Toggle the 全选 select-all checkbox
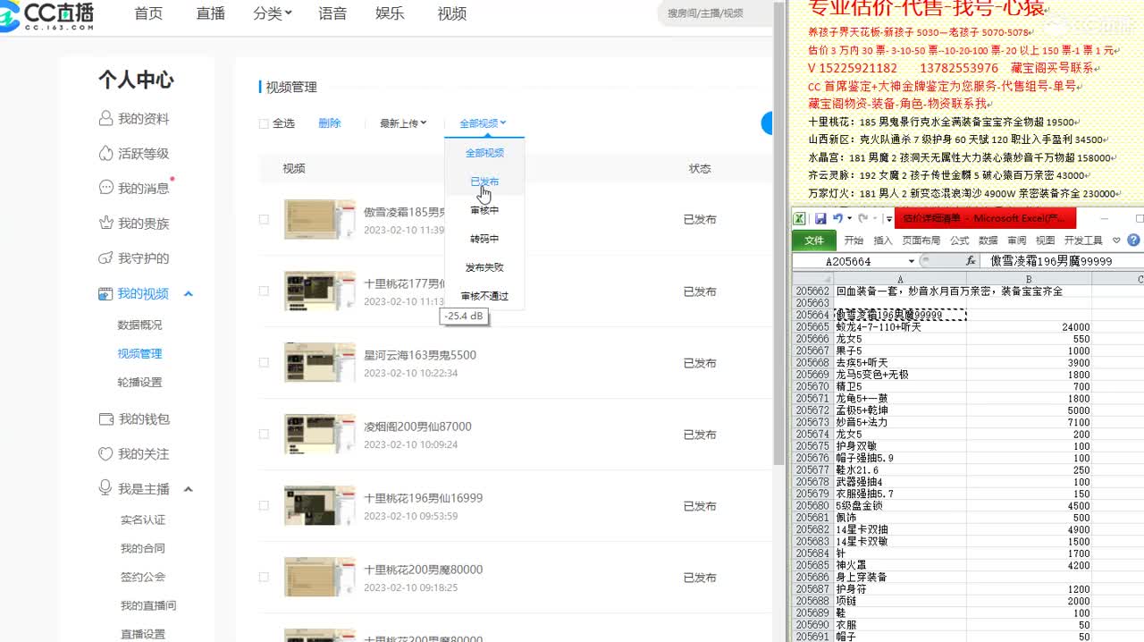The image size is (1144, 642). click(x=264, y=123)
